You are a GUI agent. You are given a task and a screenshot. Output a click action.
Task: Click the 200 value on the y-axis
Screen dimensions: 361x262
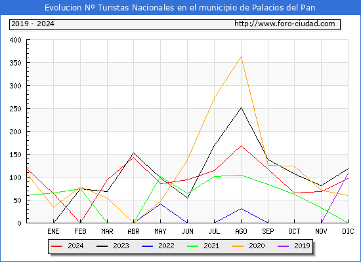click(16, 132)
